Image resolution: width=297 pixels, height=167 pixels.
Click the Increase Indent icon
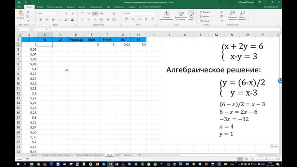(x=108, y=19)
